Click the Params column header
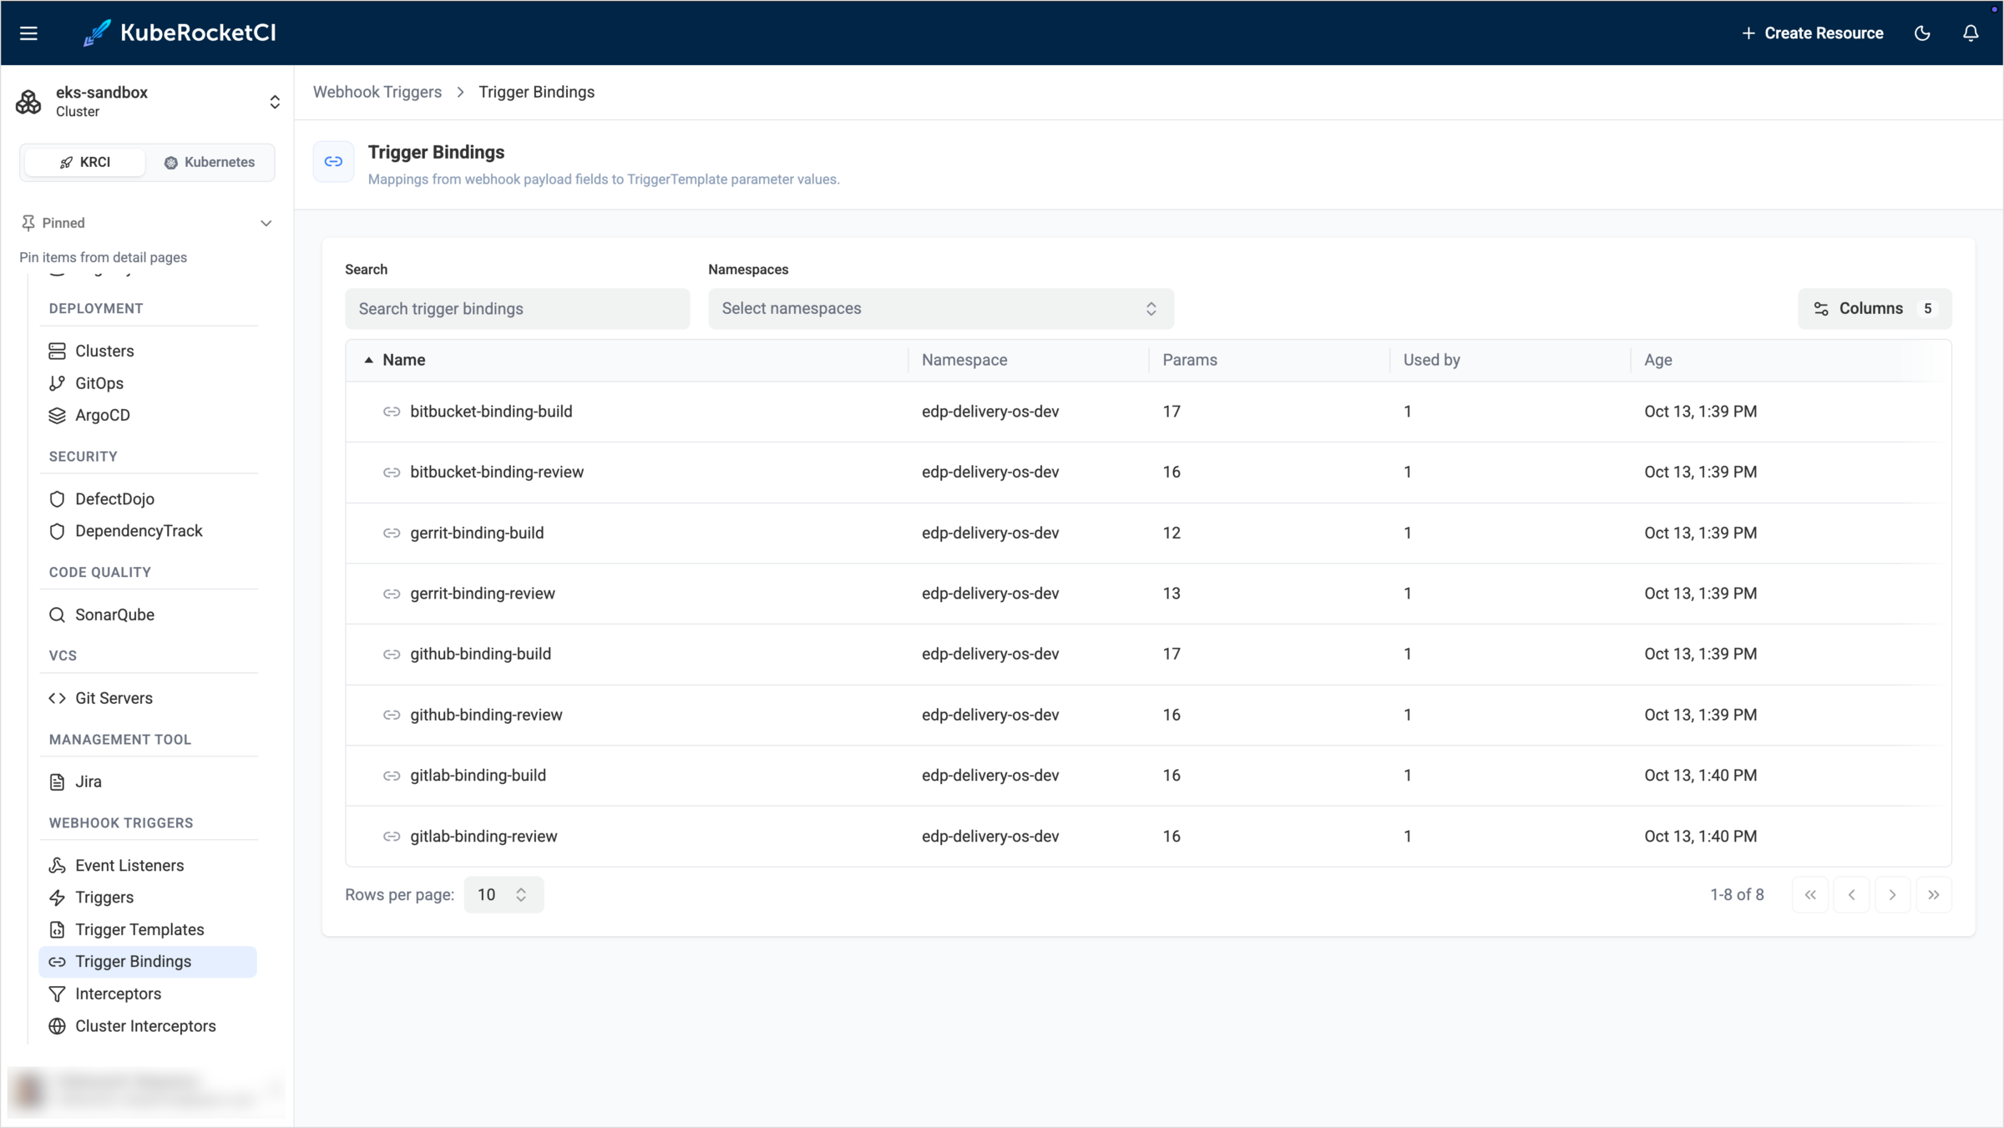2004x1128 pixels. 1190,360
